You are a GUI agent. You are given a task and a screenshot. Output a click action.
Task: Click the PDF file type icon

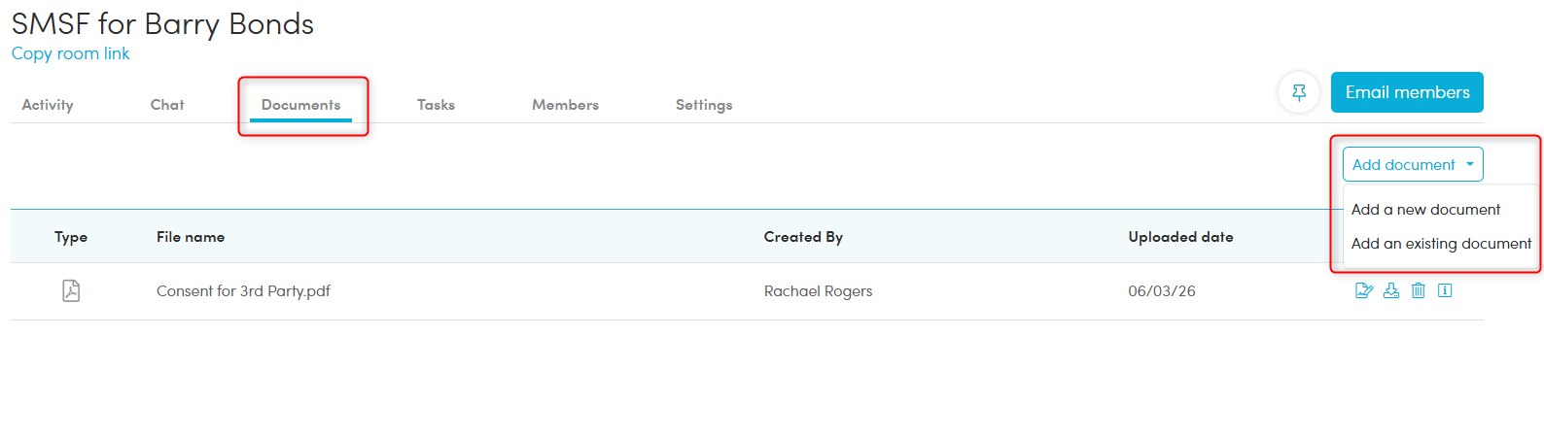pos(71,290)
